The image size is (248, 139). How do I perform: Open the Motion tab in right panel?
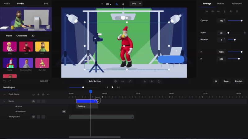(220, 3)
